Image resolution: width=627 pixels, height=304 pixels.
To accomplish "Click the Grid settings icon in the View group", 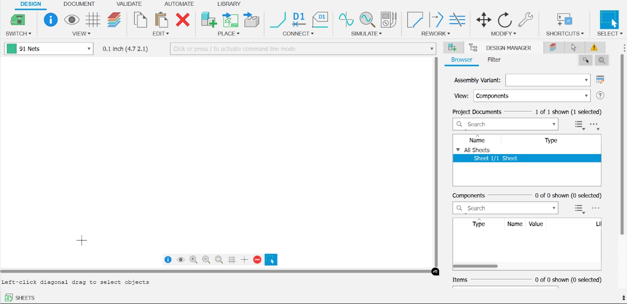I will [x=93, y=20].
